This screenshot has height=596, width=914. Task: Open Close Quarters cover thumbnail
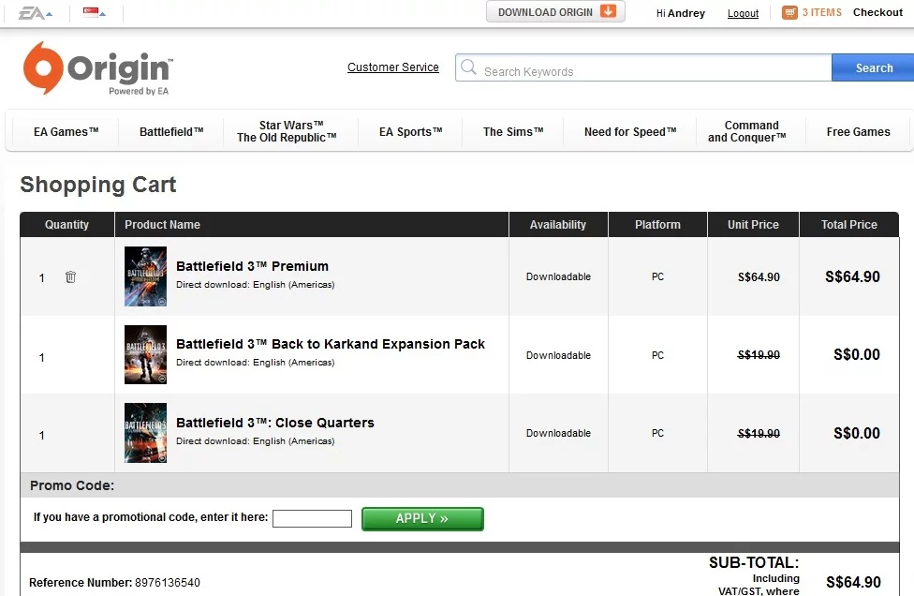[145, 433]
